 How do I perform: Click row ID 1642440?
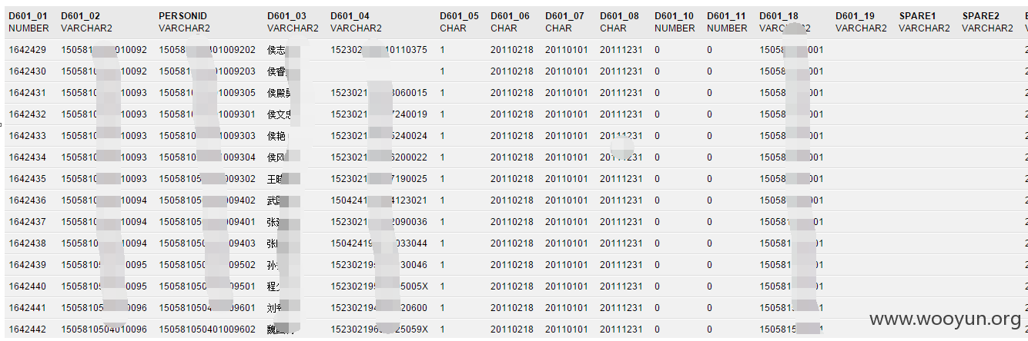coord(27,286)
